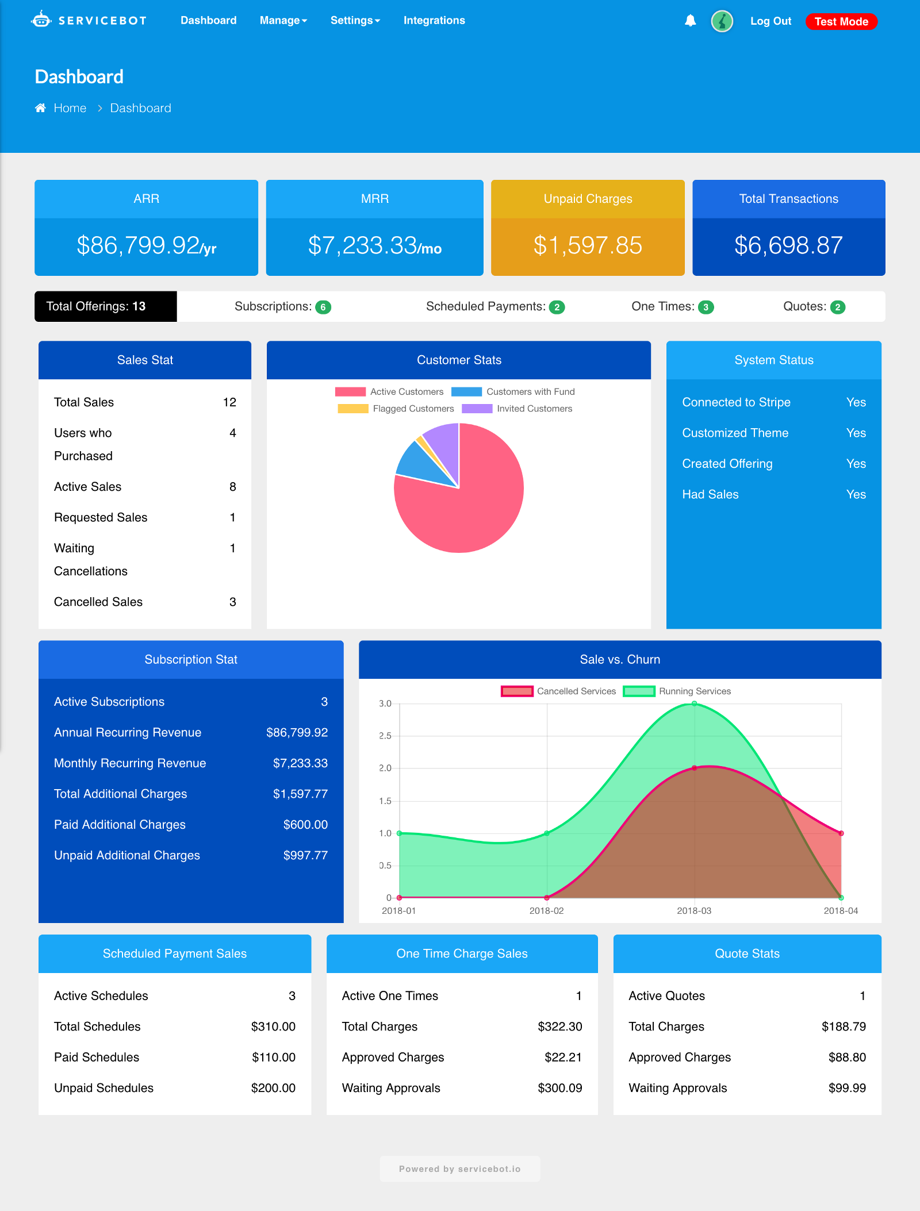This screenshot has width=920, height=1211.
Task: Select the Subscriptions offerings tab
Action: pyautogui.click(x=283, y=306)
